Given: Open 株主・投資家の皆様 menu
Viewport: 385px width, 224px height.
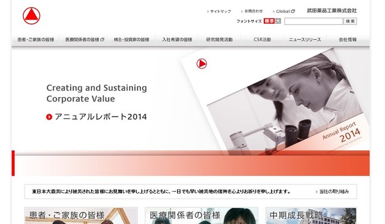Looking at the screenshot, I should tap(131, 39).
